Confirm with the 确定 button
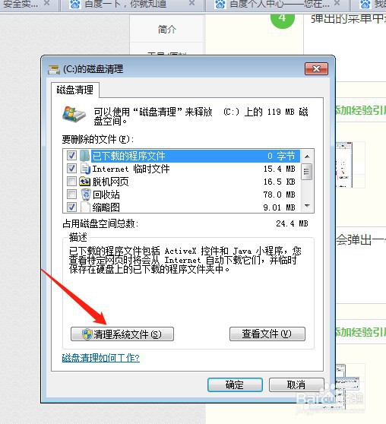This screenshot has width=386, height=424. click(235, 384)
